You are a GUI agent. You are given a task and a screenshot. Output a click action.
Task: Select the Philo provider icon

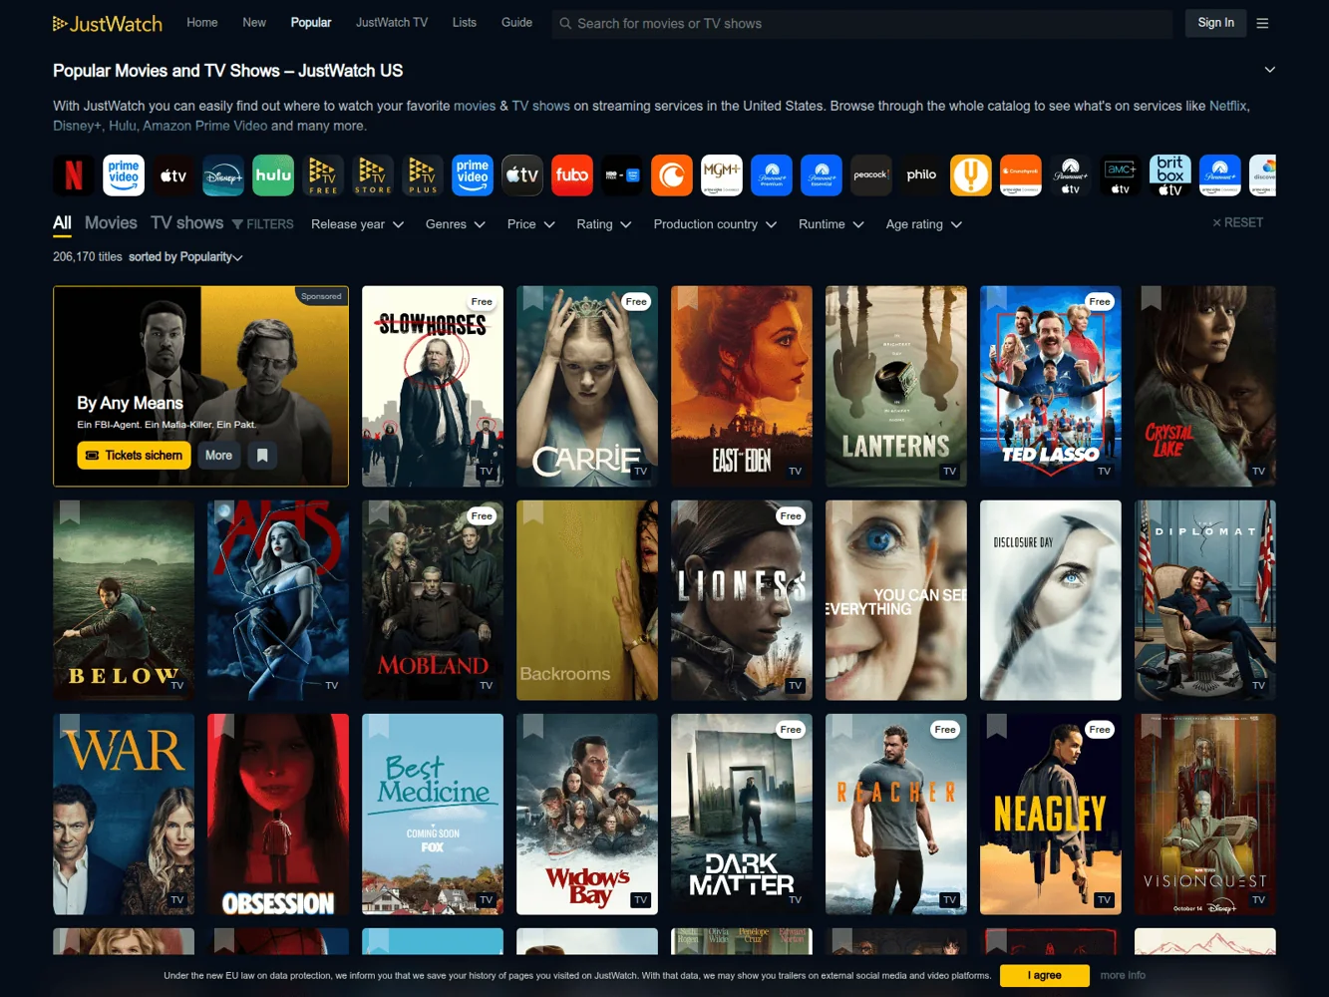pos(921,175)
